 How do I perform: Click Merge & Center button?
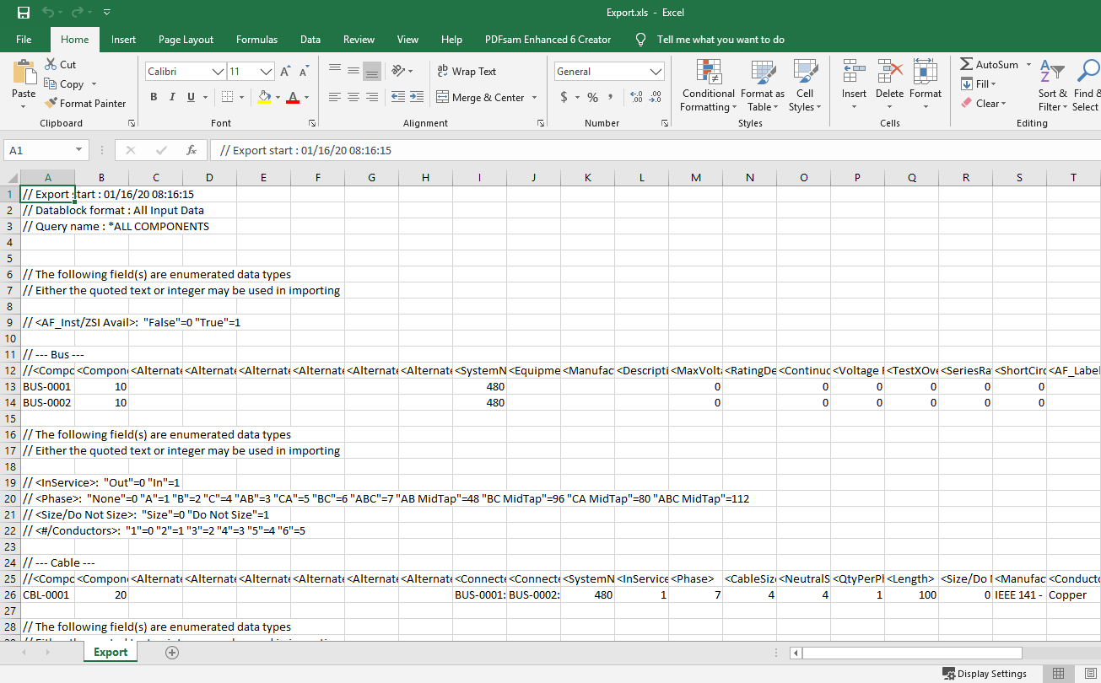coord(480,98)
